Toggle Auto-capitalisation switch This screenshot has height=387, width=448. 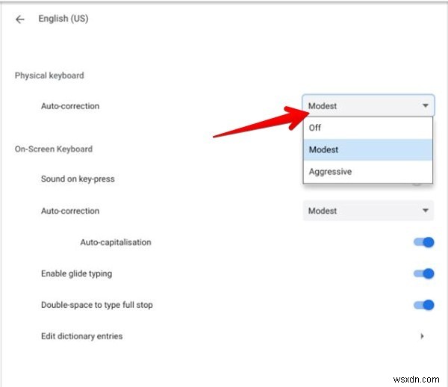(424, 242)
